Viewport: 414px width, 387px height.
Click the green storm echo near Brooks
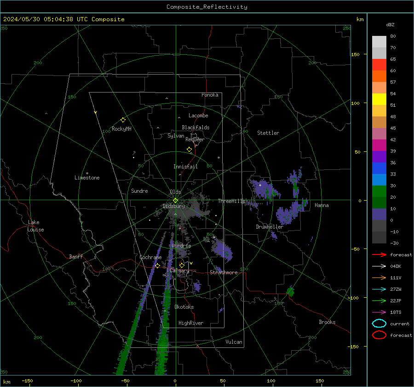290,292
